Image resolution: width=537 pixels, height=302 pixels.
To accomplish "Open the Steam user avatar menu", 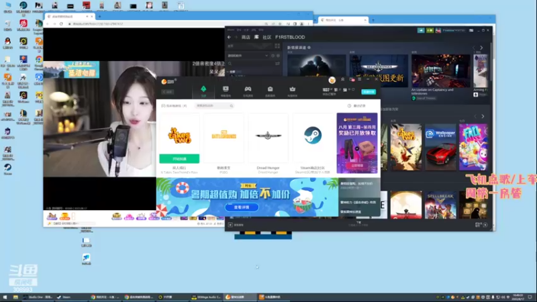I will 438,30.
